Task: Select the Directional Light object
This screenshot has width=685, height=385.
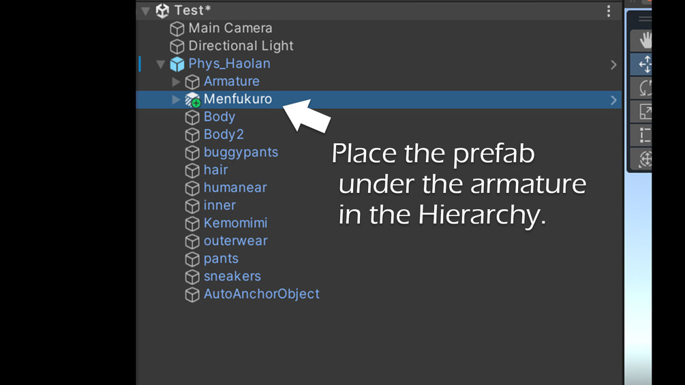Action: [x=241, y=46]
